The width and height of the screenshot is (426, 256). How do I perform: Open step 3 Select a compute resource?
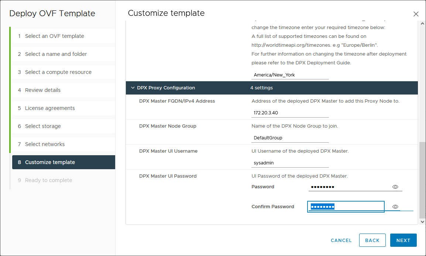tap(58, 72)
